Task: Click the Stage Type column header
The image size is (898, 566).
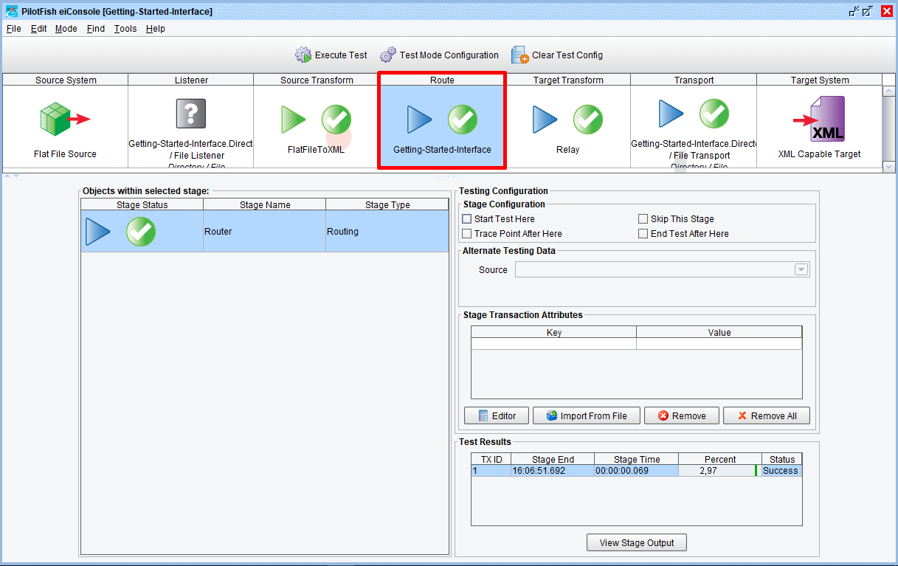Action: coord(387,204)
